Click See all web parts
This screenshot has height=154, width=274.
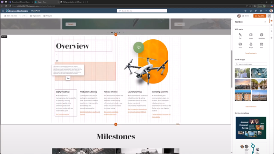tap(251, 53)
